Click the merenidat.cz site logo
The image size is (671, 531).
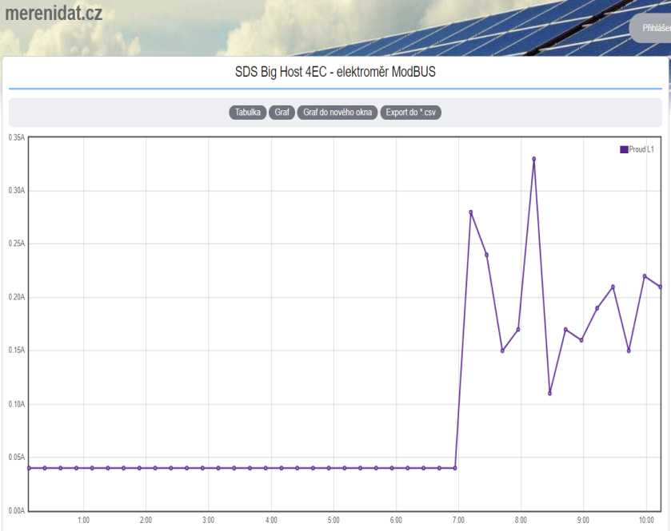coord(54,14)
